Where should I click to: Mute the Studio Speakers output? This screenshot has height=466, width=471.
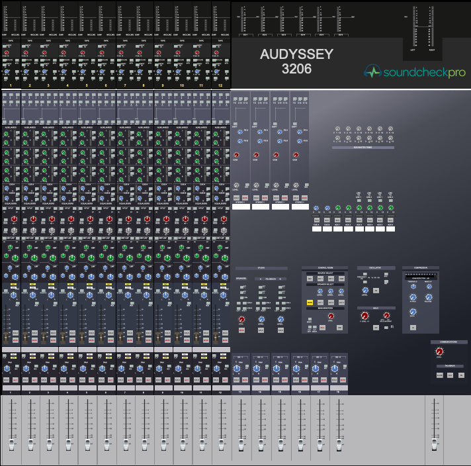tap(241, 330)
